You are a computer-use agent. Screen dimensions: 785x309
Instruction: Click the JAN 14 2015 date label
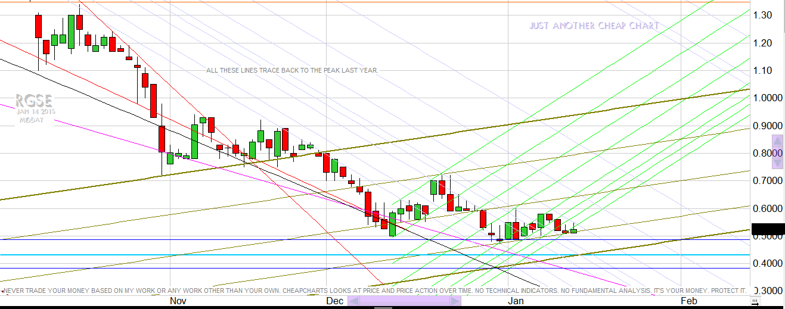click(35, 112)
